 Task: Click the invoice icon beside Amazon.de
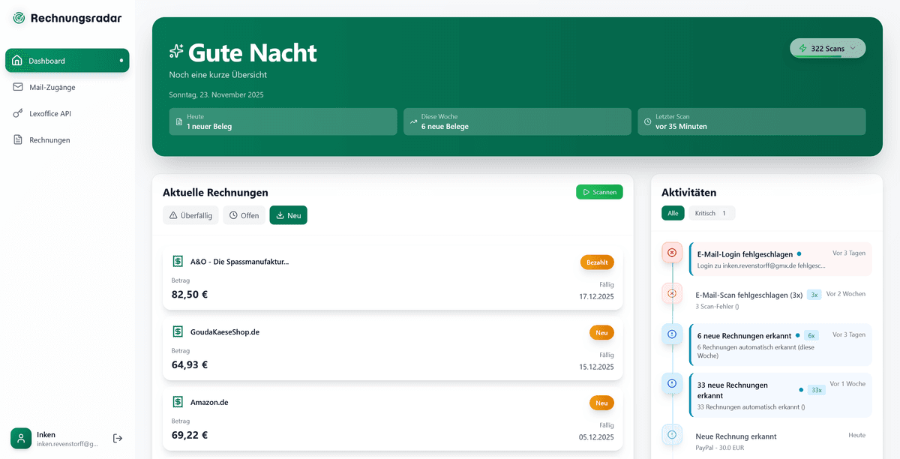pyautogui.click(x=178, y=401)
